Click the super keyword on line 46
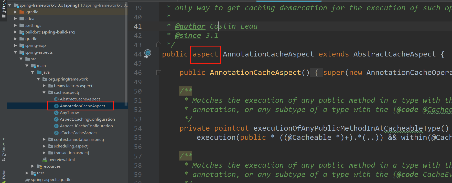The image size is (452, 183). [x=334, y=73]
